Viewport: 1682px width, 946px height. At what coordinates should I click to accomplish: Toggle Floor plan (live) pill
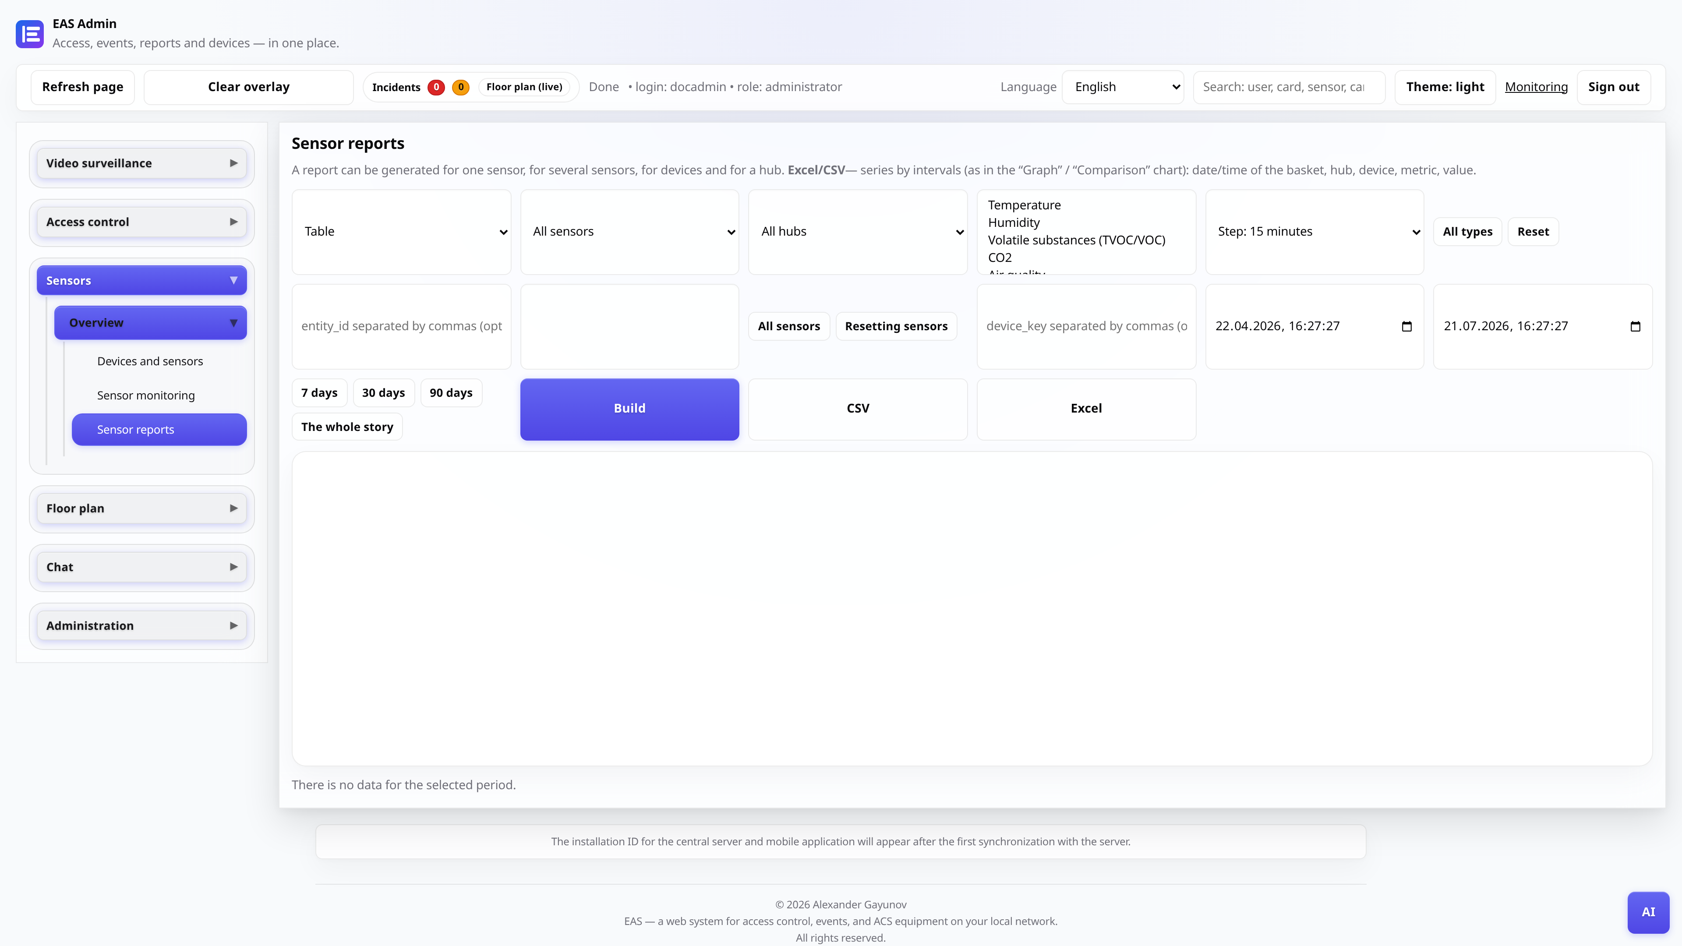(x=524, y=87)
